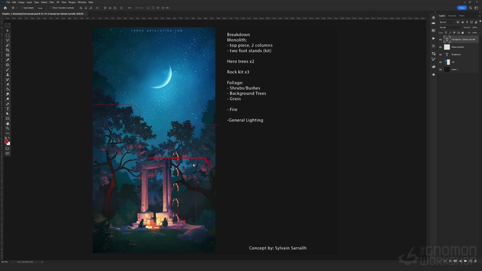
Task: Toggle visibility of the Measurements layer
Action: [441, 47]
